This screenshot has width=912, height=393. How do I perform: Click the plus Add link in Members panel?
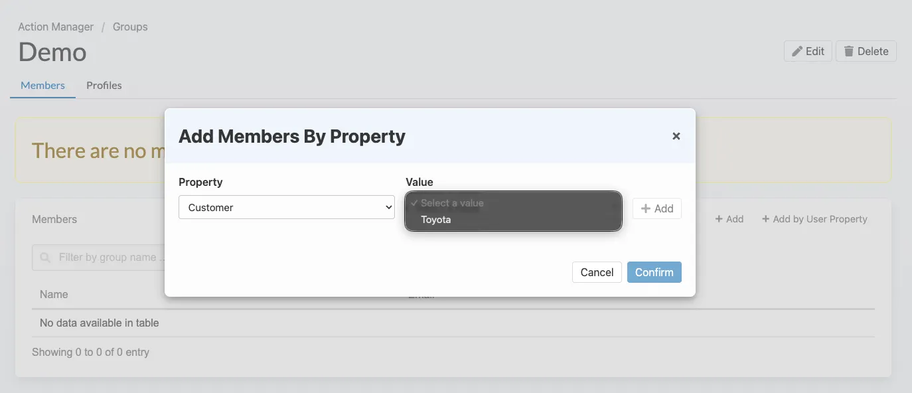click(729, 219)
